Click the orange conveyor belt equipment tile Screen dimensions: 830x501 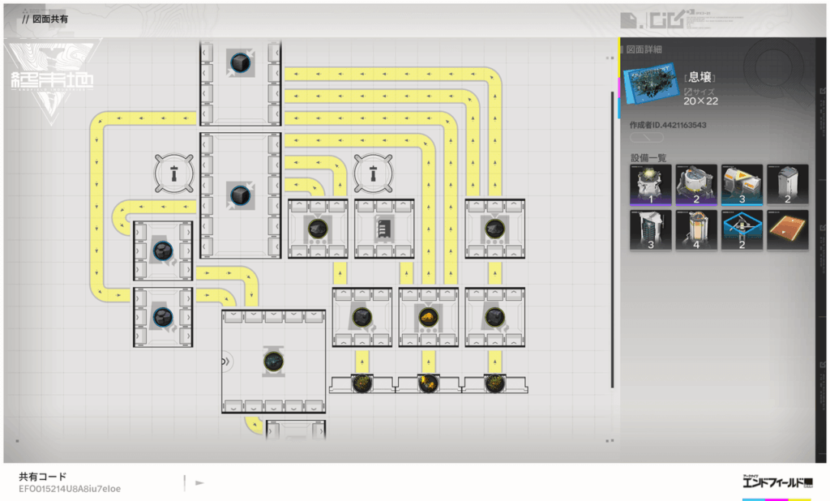click(x=787, y=230)
